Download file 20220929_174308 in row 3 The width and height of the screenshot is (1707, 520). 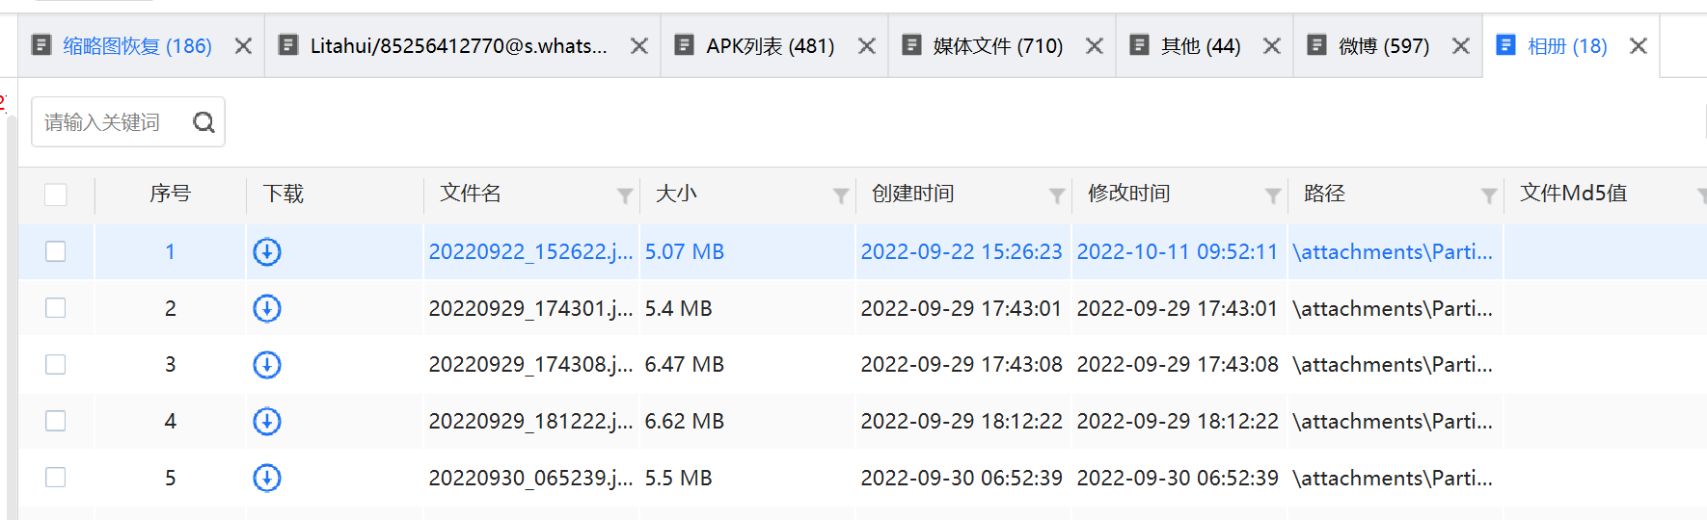click(x=267, y=365)
